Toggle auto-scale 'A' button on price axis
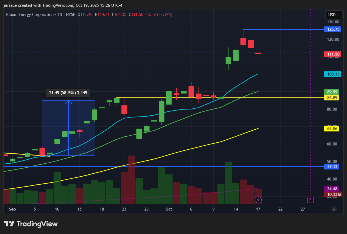Viewport: 347px width, 234px height. pos(334,209)
